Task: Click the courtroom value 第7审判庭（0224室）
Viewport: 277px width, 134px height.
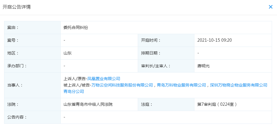Action: pos(217,104)
